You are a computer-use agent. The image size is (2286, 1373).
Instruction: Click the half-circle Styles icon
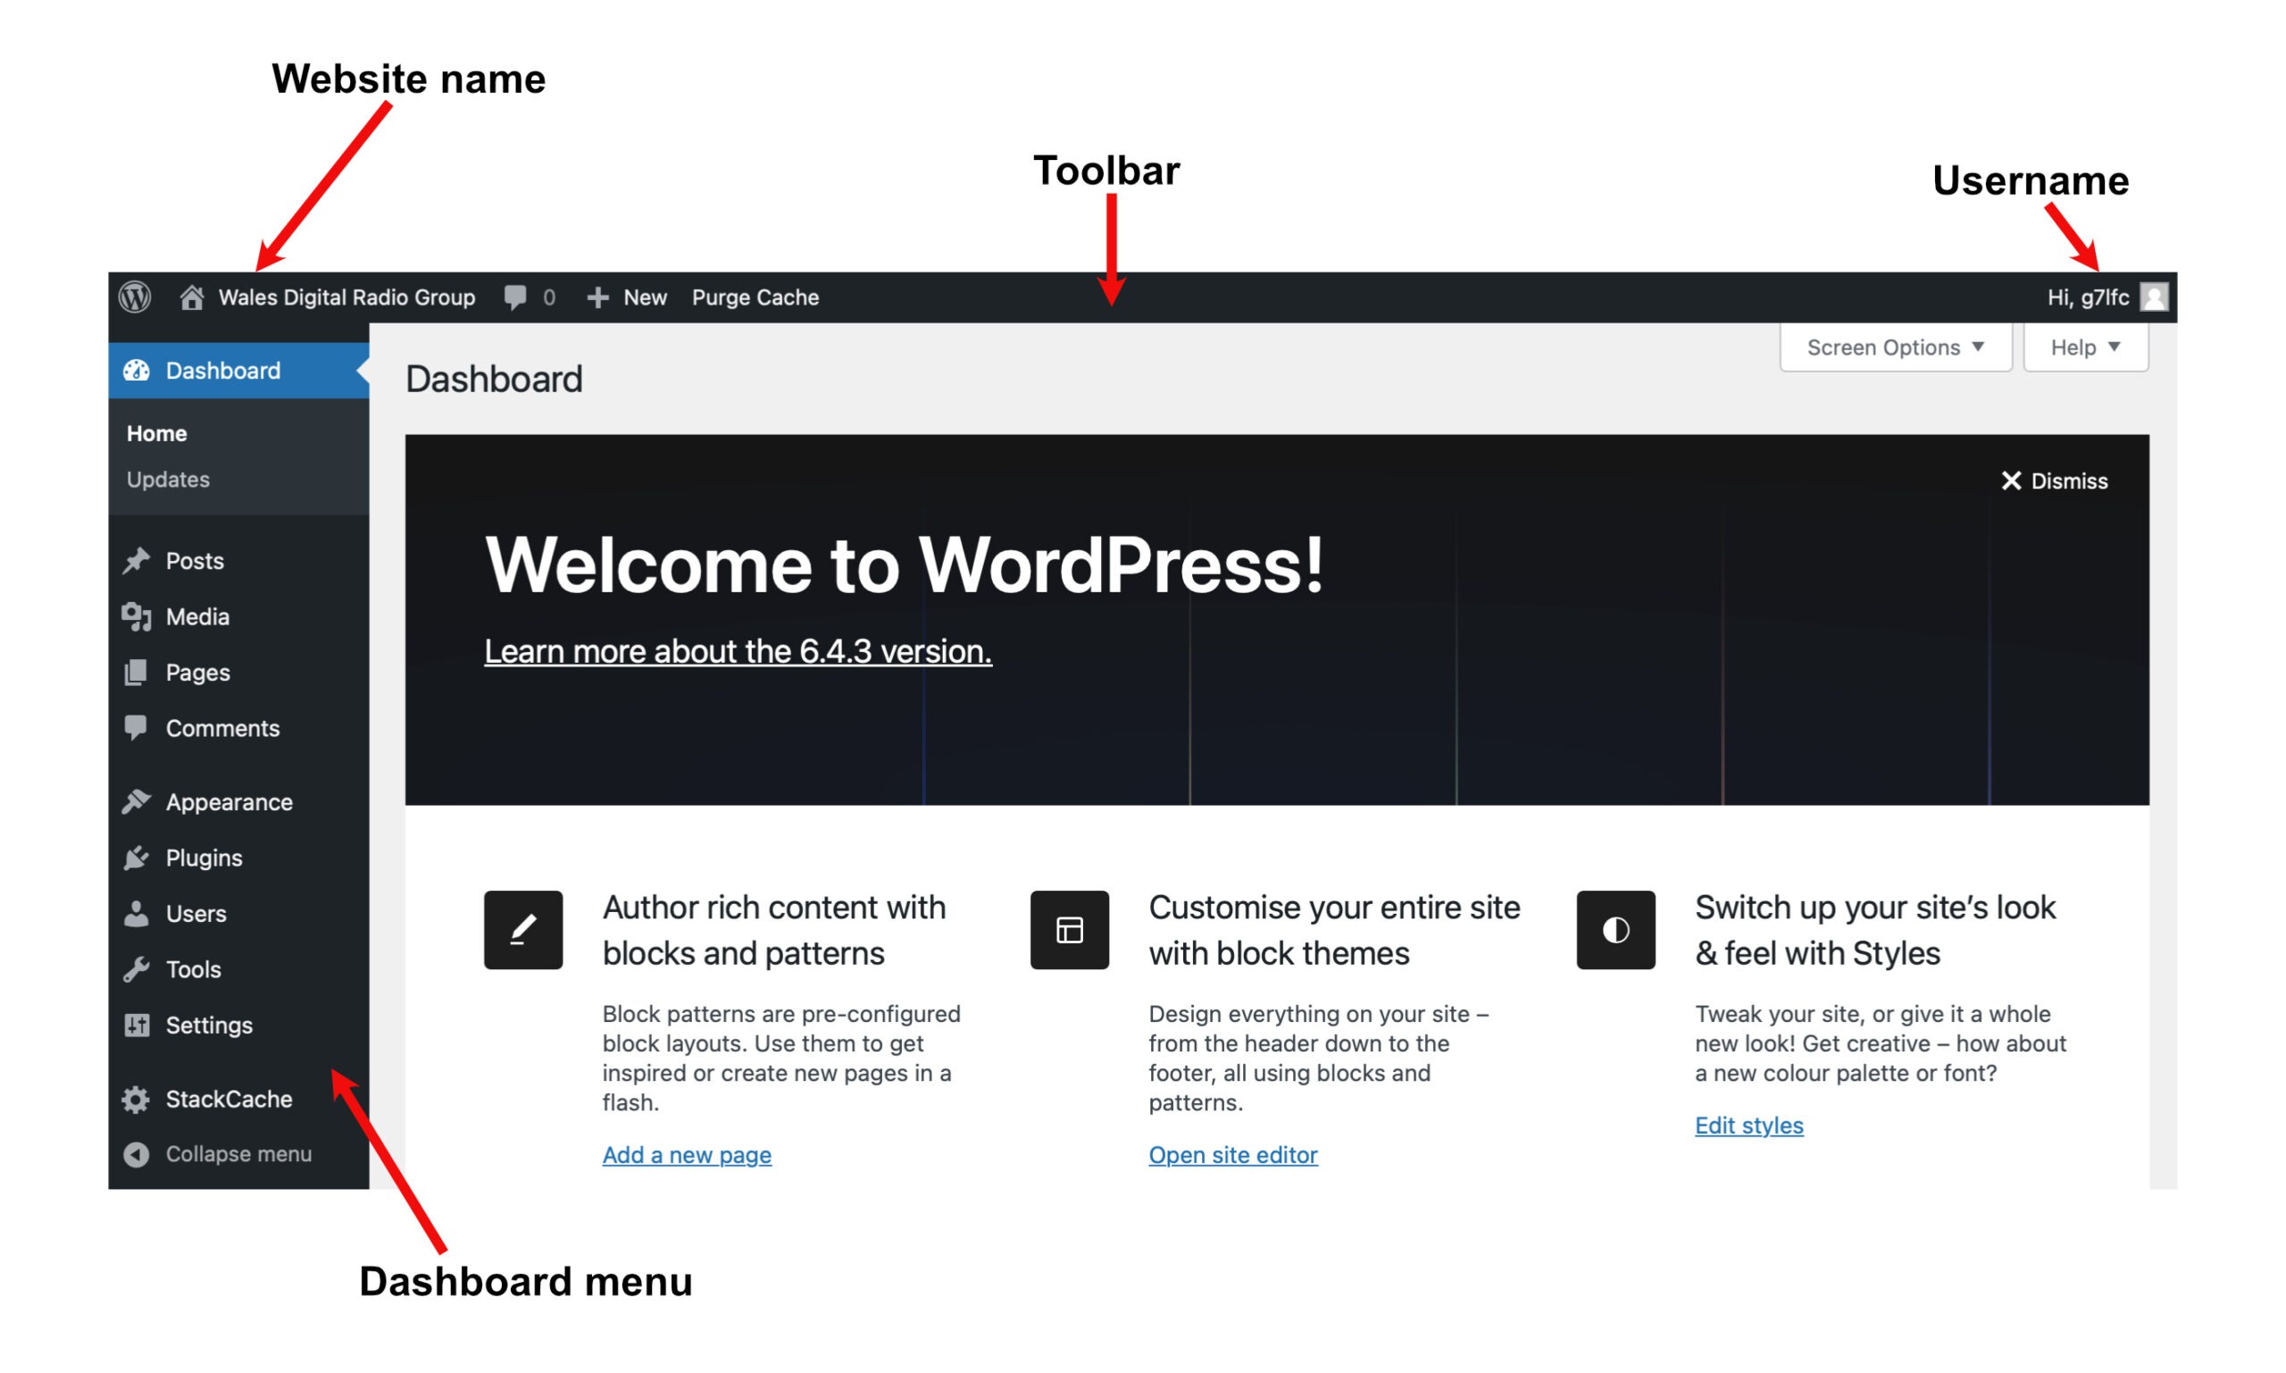[1615, 930]
